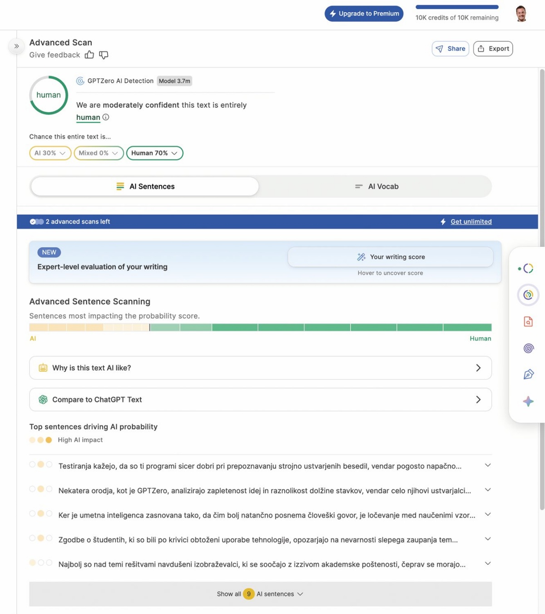
Task: Click the dark green Human segment of probability bar
Action: point(352,327)
